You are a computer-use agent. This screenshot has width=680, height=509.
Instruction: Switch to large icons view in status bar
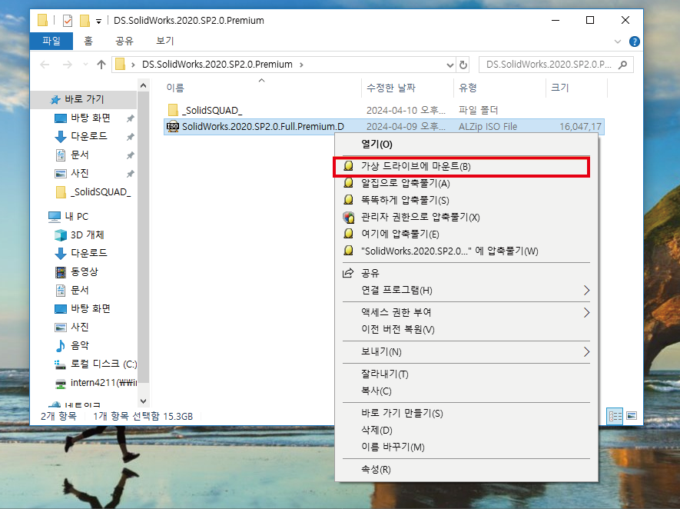click(632, 416)
